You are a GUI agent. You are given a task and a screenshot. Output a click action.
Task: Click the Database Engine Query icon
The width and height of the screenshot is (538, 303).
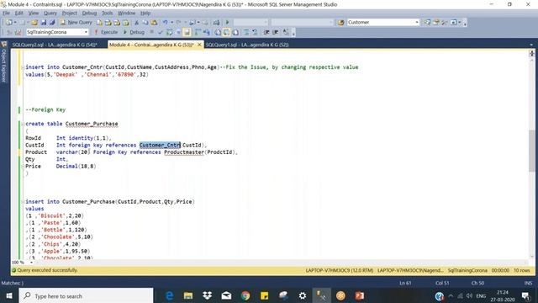click(x=99, y=23)
